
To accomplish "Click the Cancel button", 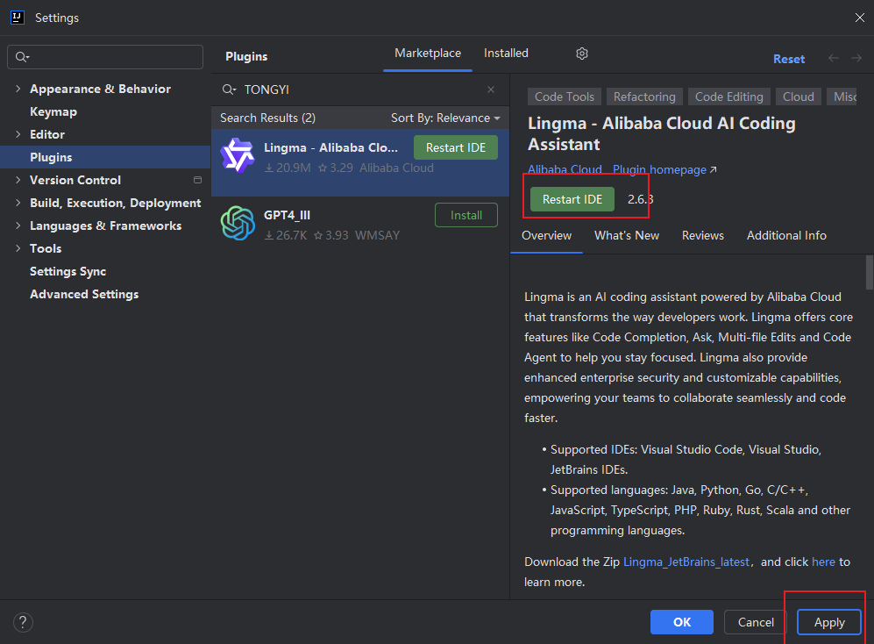I will (756, 622).
